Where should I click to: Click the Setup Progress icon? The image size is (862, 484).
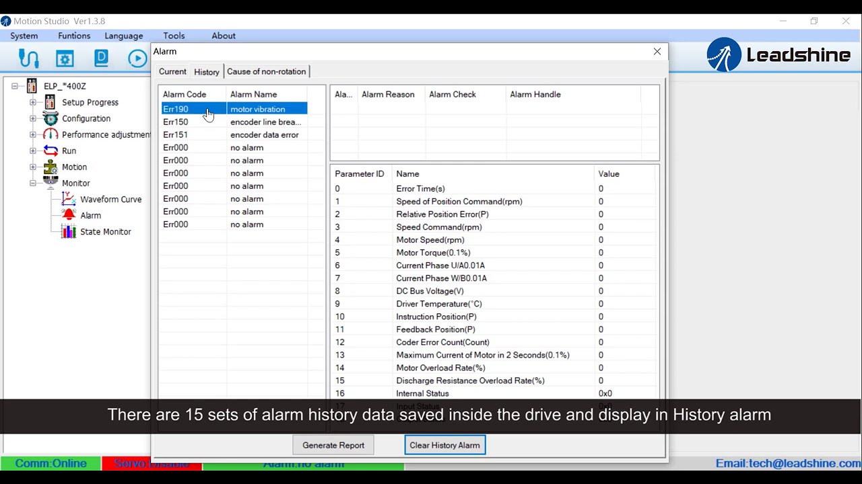click(x=50, y=102)
